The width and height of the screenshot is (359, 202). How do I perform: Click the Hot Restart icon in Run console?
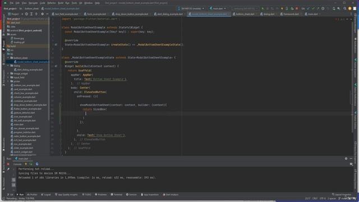click(31, 164)
